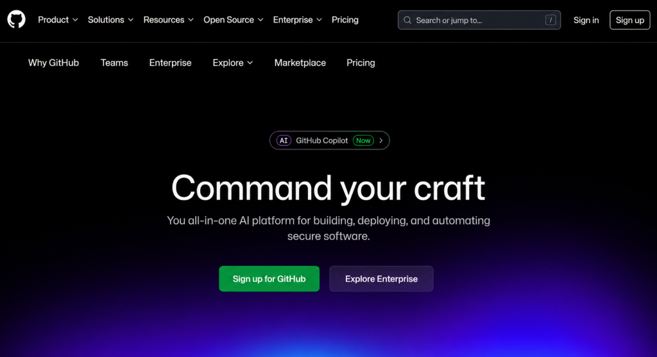
Task: Click the magnifier icon in search box
Action: click(x=407, y=20)
